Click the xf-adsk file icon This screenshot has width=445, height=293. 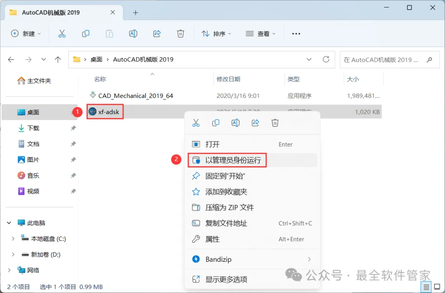click(x=93, y=112)
